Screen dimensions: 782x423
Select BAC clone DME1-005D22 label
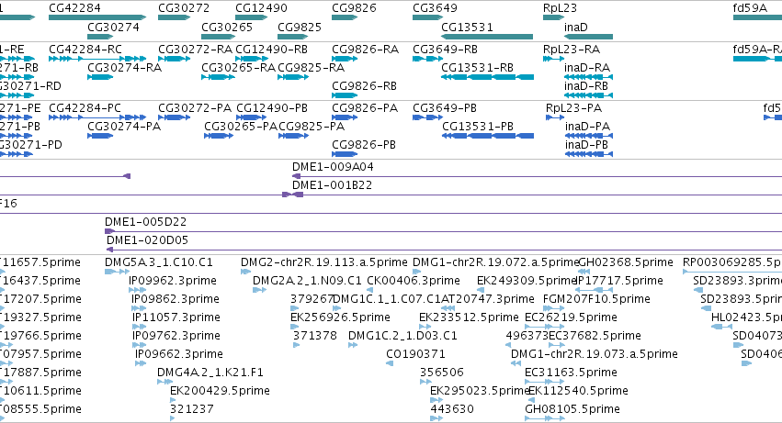coord(145,222)
